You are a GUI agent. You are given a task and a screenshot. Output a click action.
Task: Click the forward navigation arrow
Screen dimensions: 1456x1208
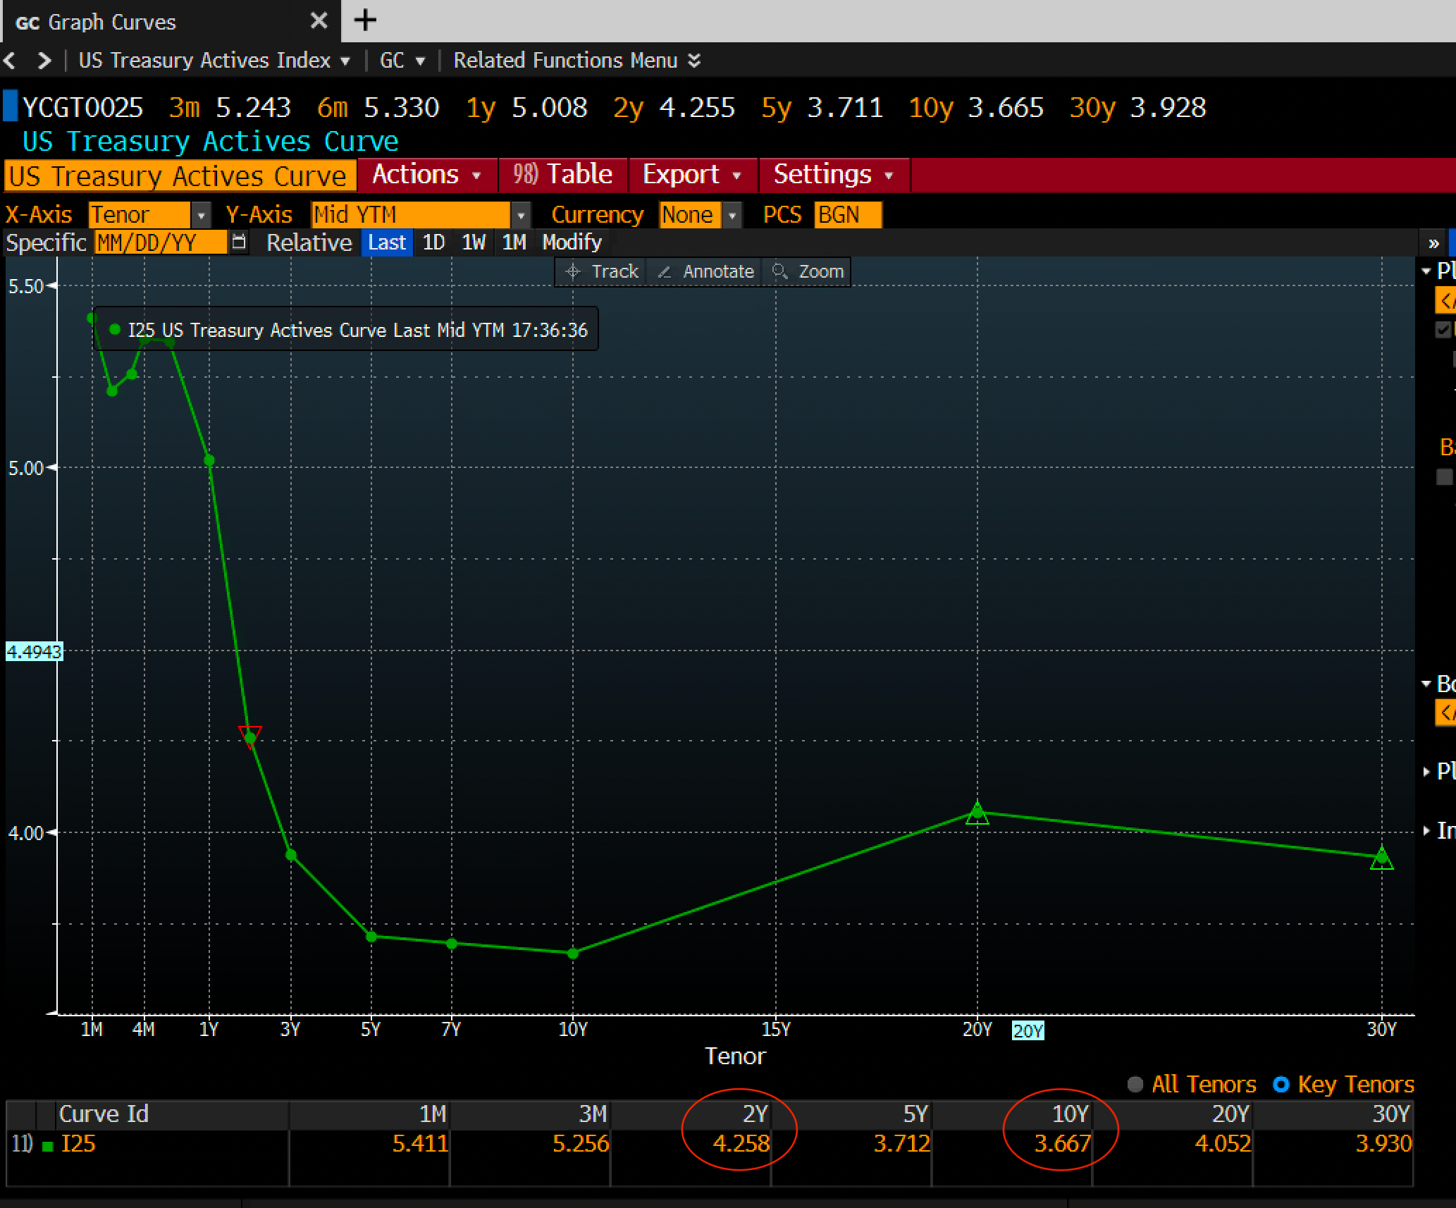coord(44,61)
